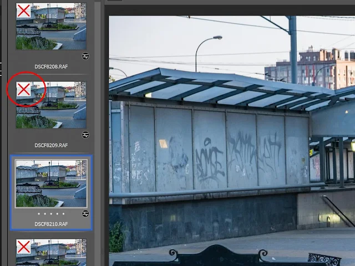Select the highlighted DSCF8210.RAF thumbnail

pyautogui.click(x=51, y=183)
